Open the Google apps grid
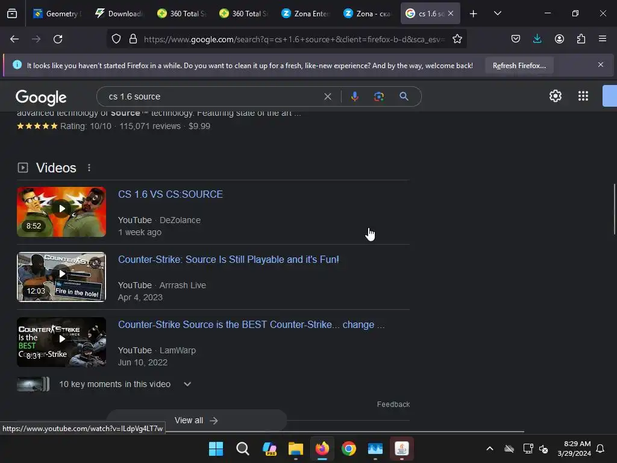The height and width of the screenshot is (463, 617). click(x=583, y=96)
